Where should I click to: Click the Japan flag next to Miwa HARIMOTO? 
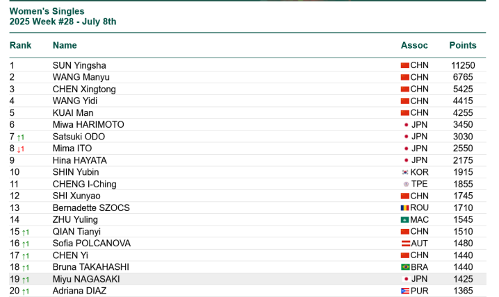(x=406, y=125)
